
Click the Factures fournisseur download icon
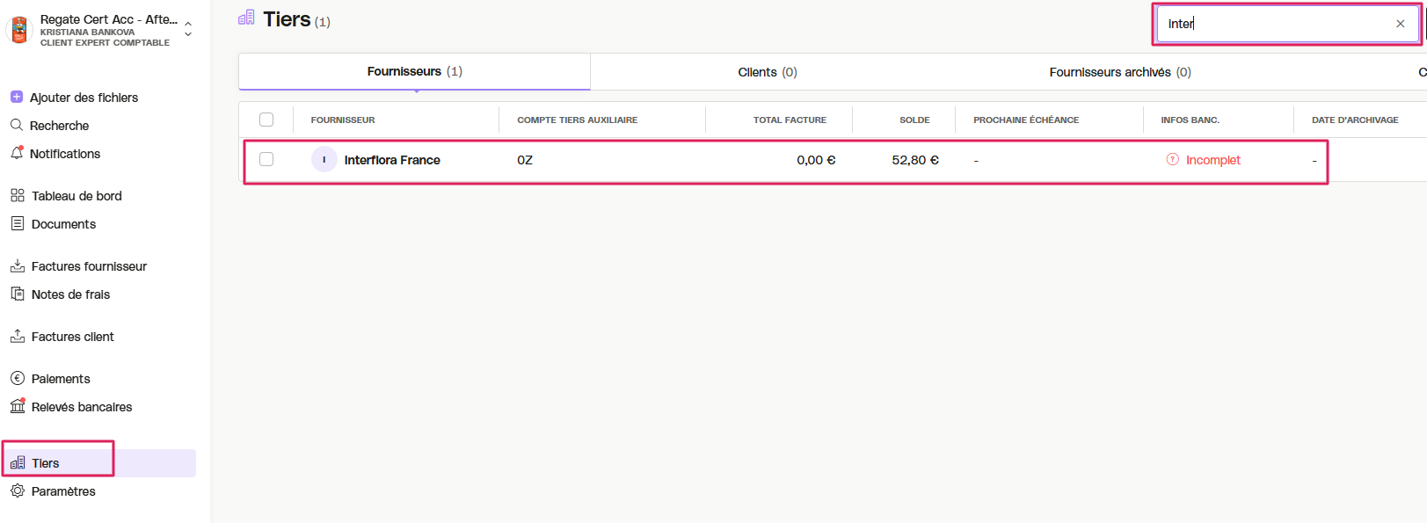[x=18, y=265]
